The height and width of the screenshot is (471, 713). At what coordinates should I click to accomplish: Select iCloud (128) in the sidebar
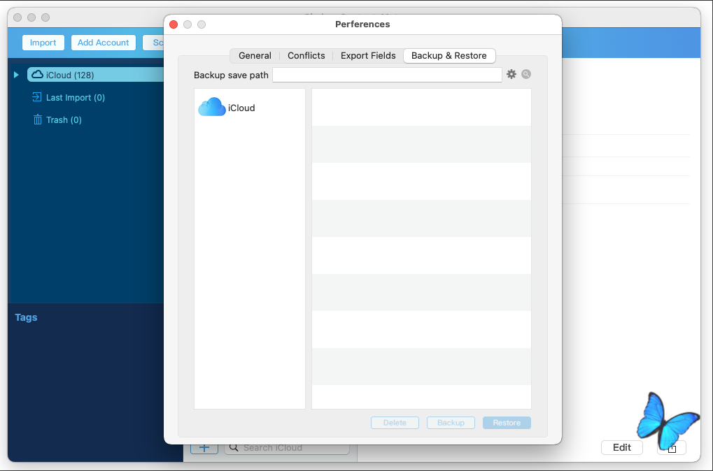coord(69,75)
